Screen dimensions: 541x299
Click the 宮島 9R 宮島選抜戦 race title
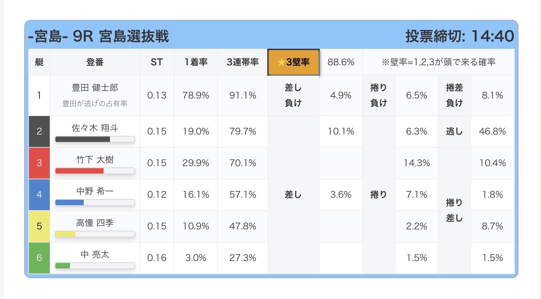coord(99,36)
